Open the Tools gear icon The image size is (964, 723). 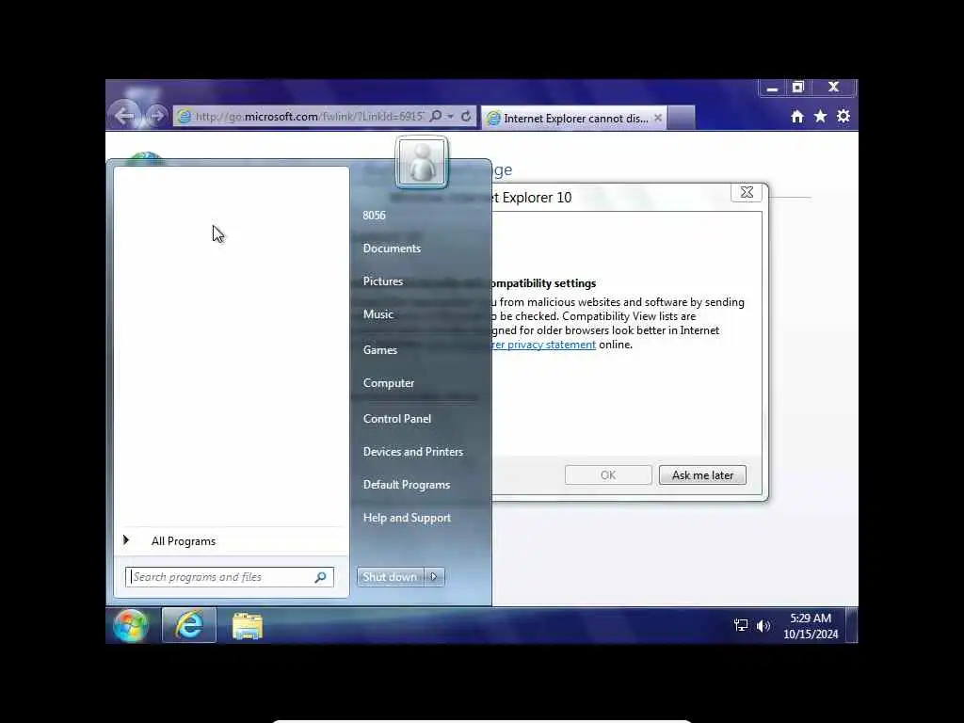843,116
